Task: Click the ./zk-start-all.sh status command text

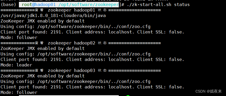Action: (158, 5)
